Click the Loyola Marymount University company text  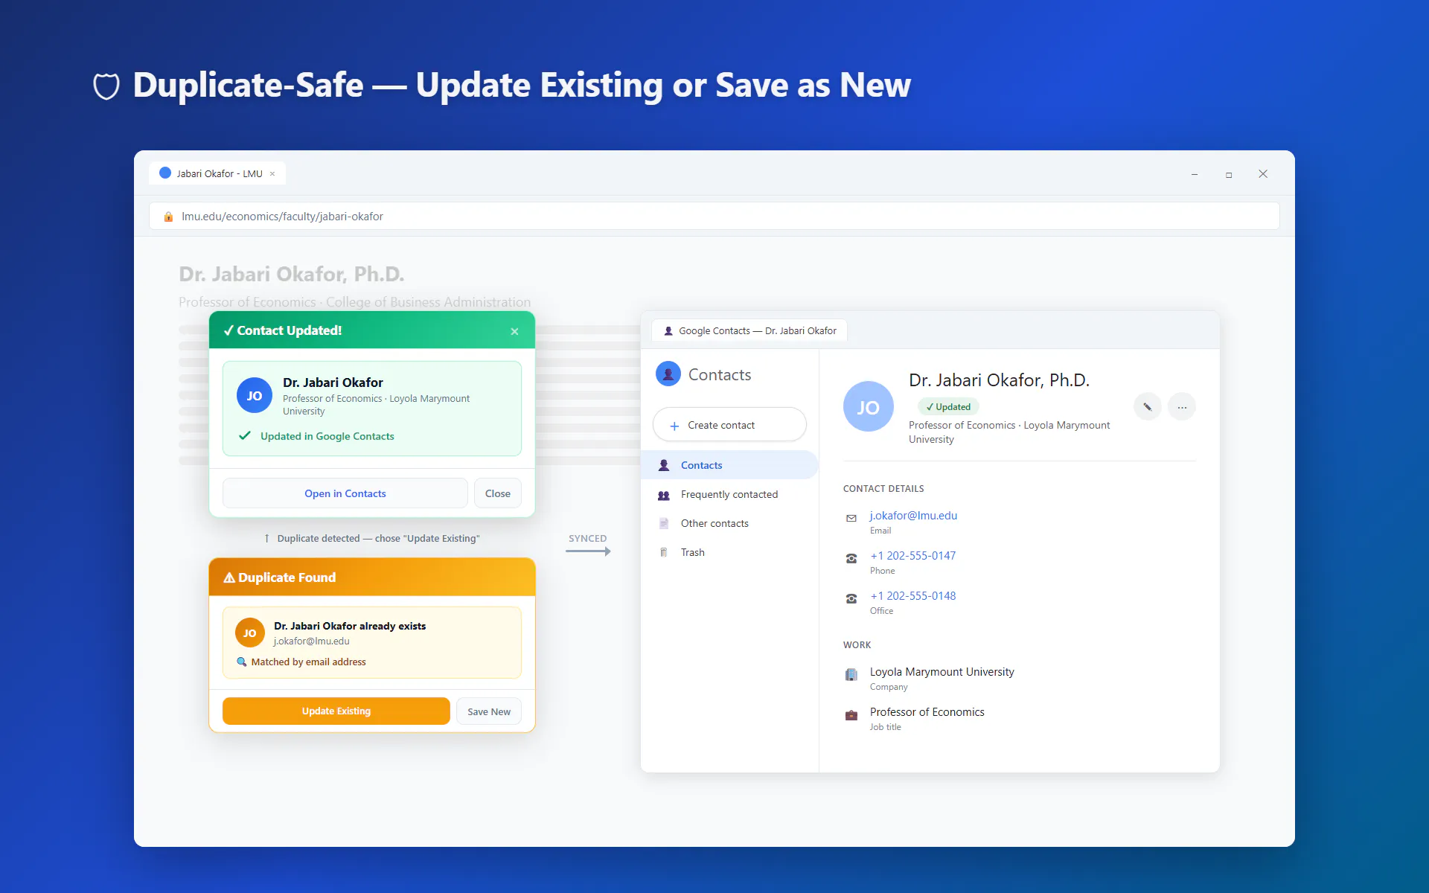tap(942, 672)
